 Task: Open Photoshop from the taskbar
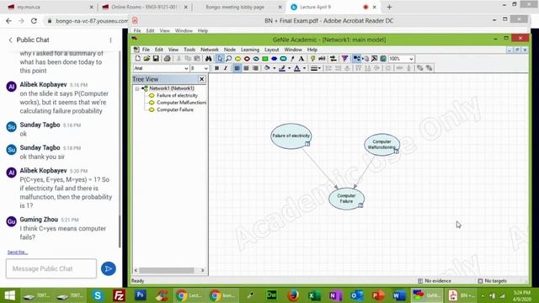141,295
